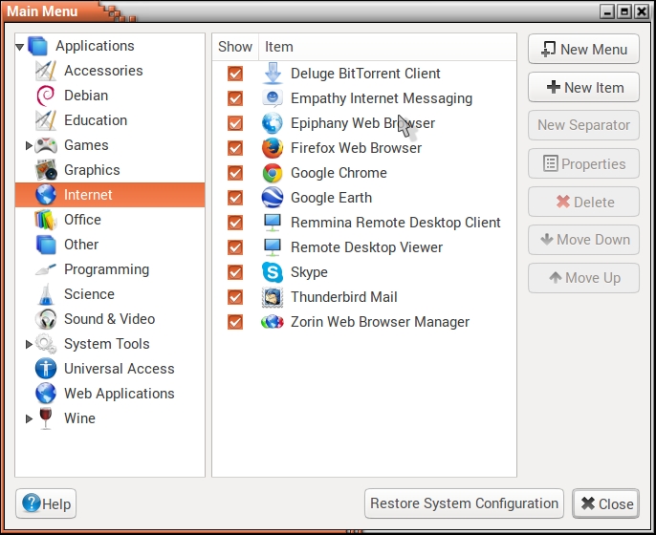
Task: Toggle Show checkbox for Skype
Action: coord(235,272)
